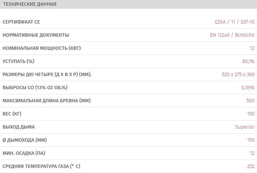Select the СЕРТИФИКАТ CE row label
Screen dimensions: 257x173
[x=21, y=22]
